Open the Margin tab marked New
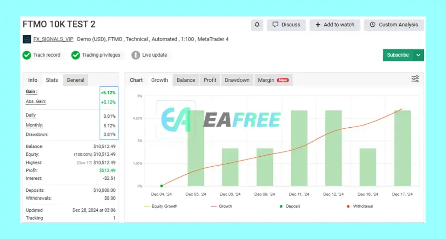The width and height of the screenshot is (446, 239). tap(273, 80)
